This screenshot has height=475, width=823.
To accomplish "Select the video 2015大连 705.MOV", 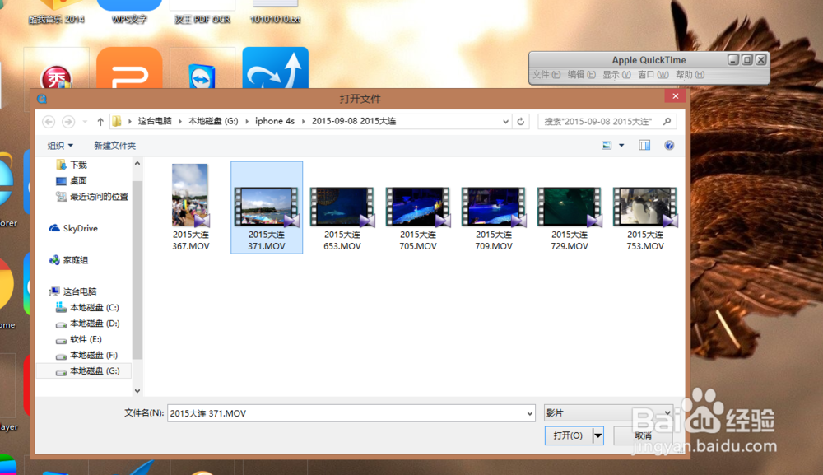I will pos(418,220).
